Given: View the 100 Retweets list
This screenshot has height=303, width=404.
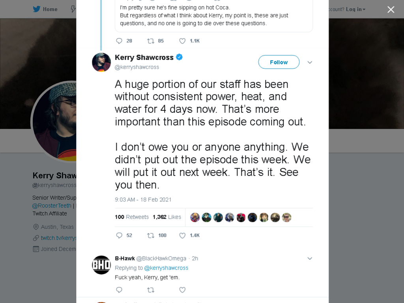Looking at the screenshot, I should coord(132,217).
